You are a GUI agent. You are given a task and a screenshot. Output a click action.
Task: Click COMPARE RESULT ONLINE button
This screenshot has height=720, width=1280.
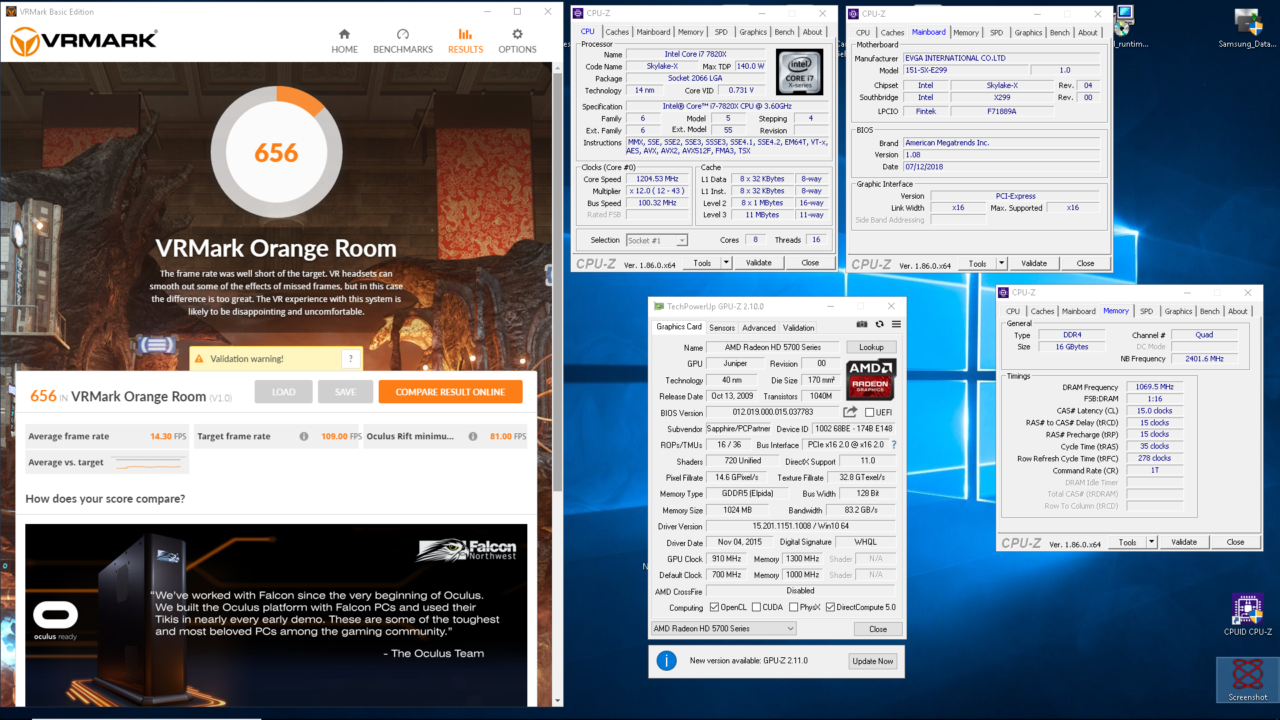click(450, 392)
